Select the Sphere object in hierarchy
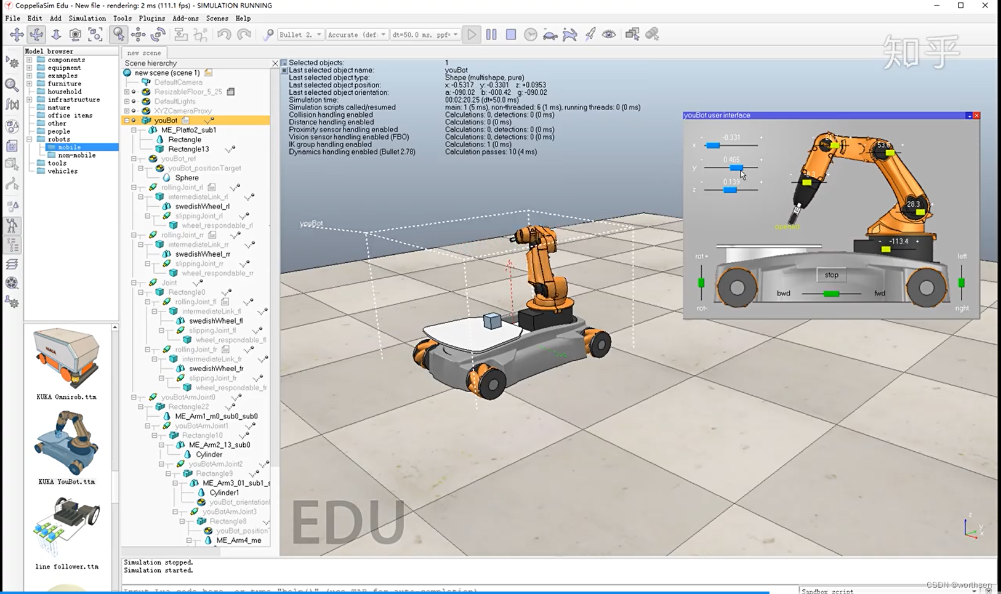This screenshot has width=1001, height=594. [187, 178]
